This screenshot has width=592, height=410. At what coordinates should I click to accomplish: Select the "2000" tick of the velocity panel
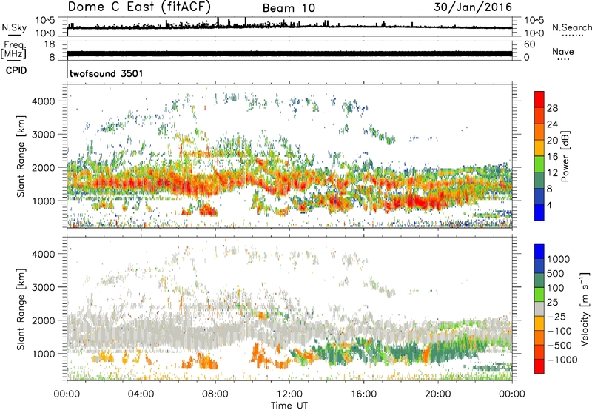[44, 320]
